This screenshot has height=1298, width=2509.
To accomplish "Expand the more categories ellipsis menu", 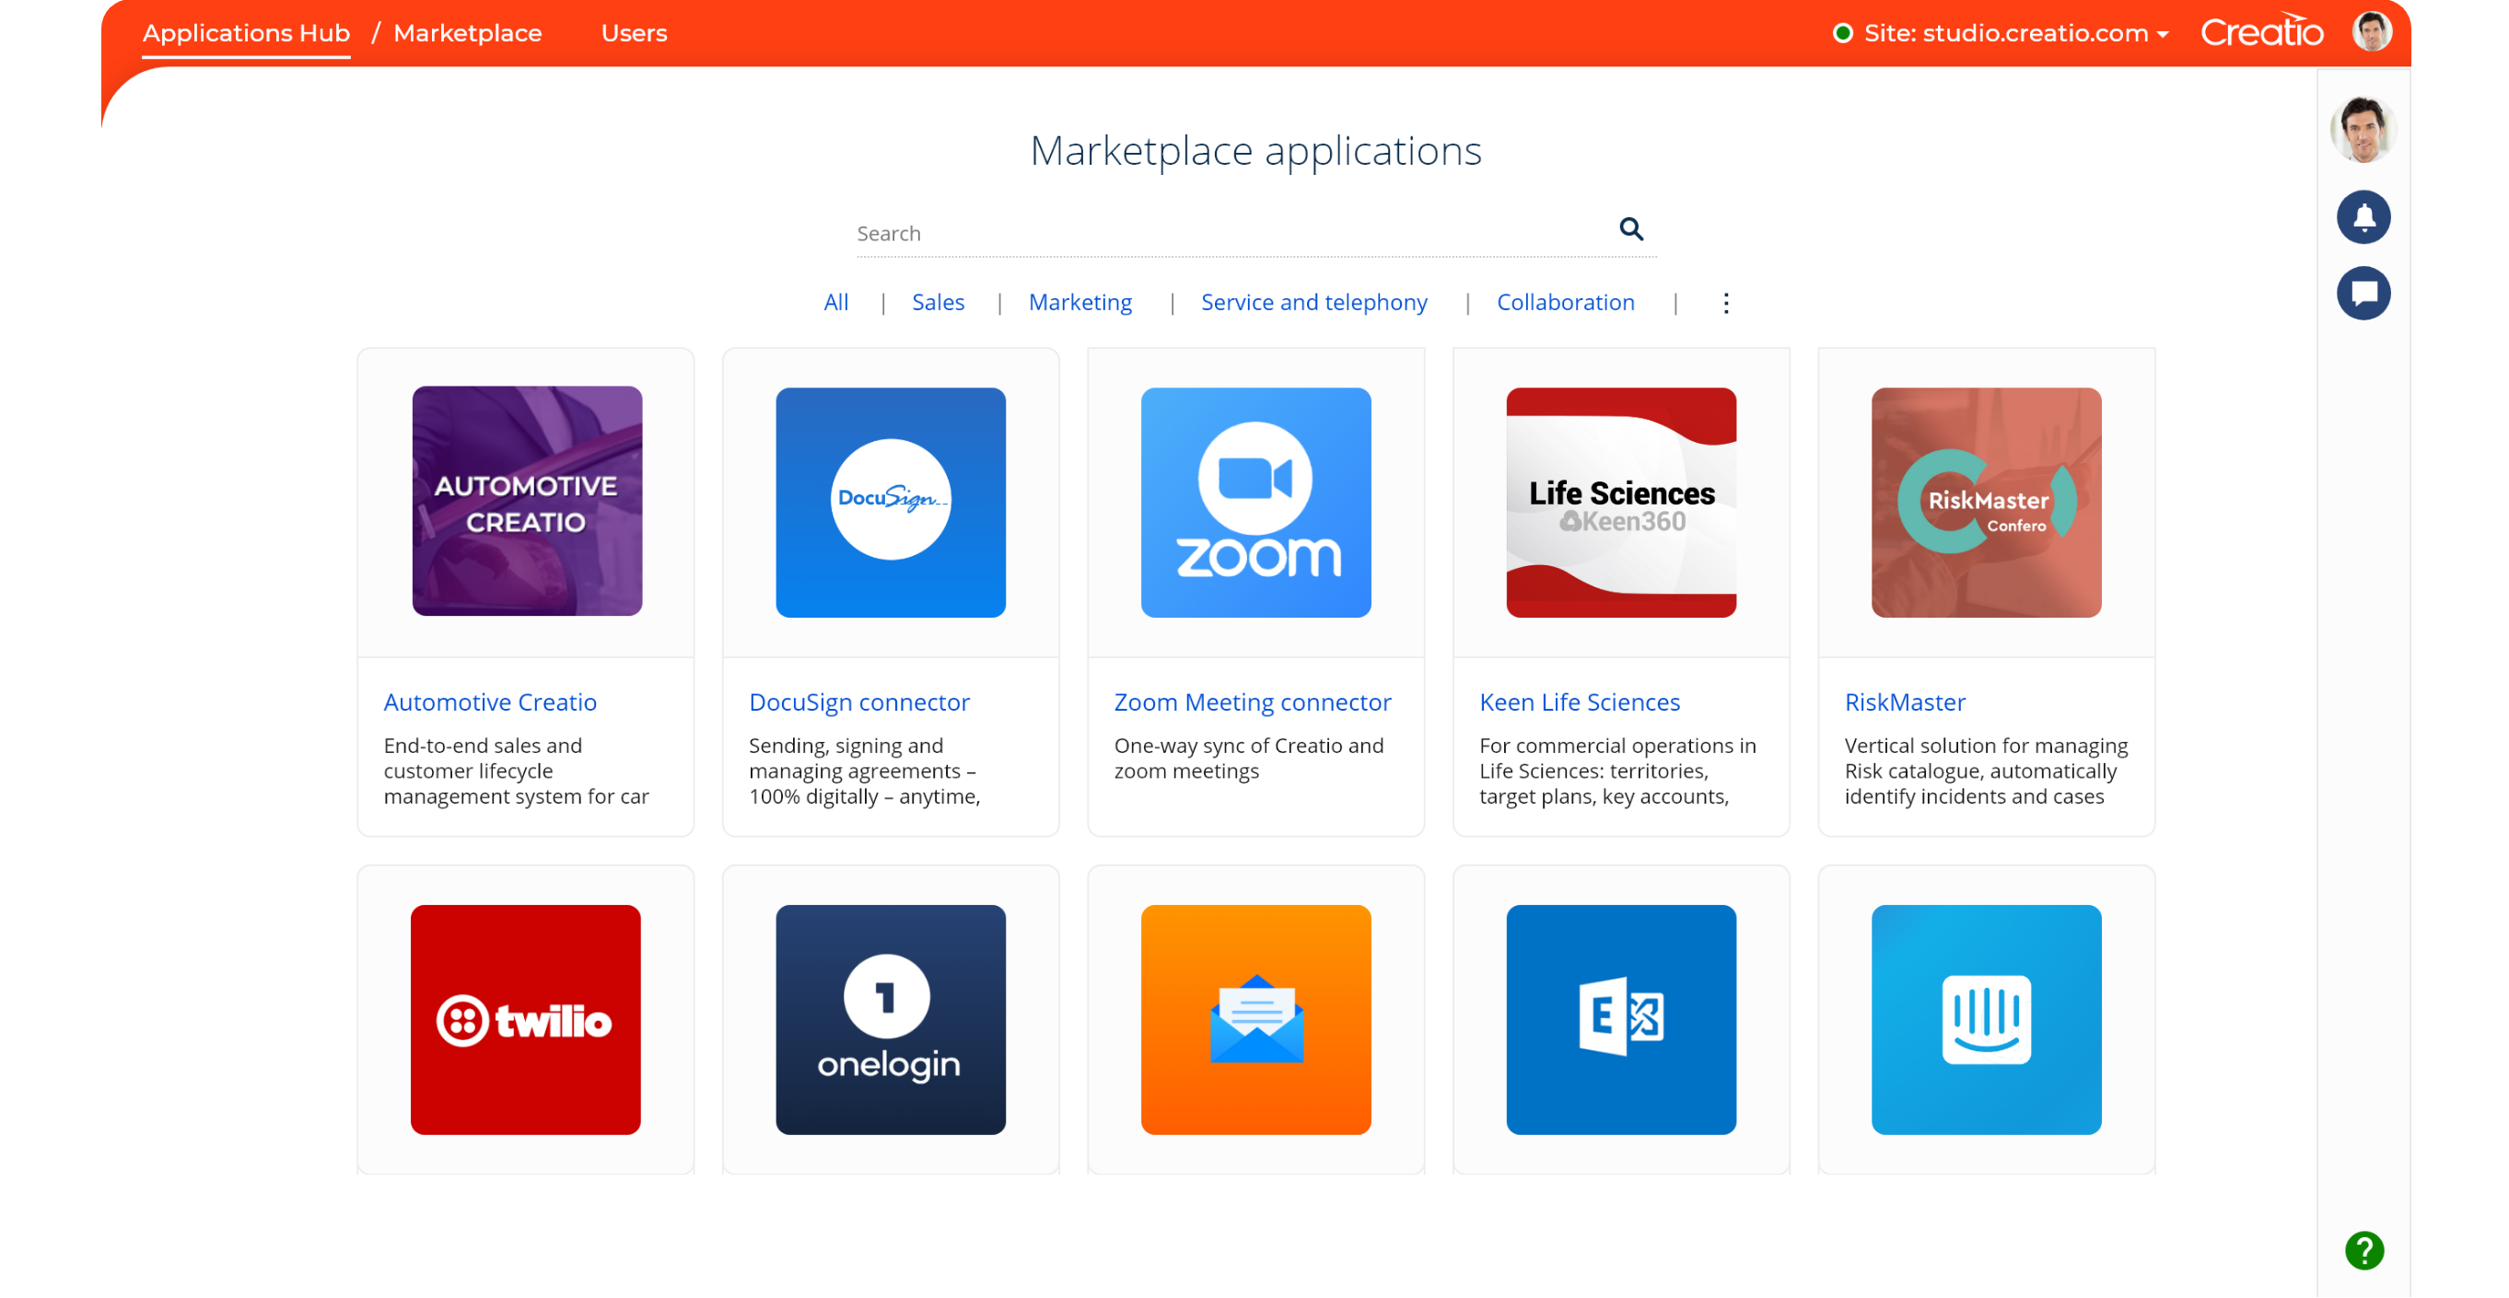I will pos(1725,304).
